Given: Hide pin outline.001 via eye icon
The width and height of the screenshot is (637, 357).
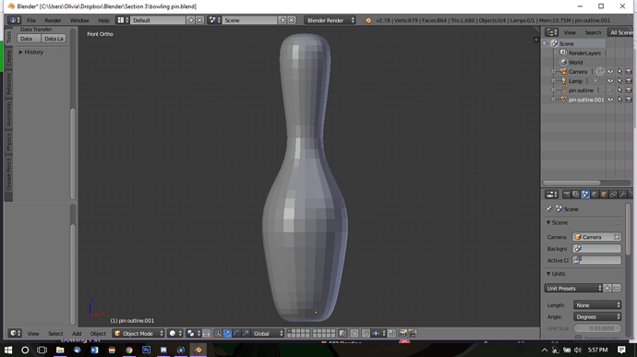Looking at the screenshot, I should point(610,100).
